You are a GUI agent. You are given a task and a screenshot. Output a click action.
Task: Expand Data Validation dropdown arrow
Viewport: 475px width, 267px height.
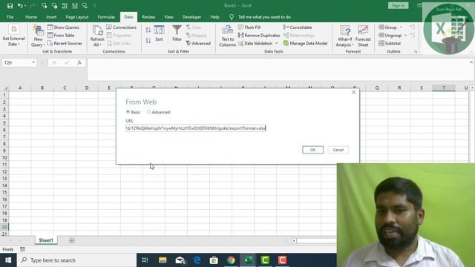click(x=276, y=44)
